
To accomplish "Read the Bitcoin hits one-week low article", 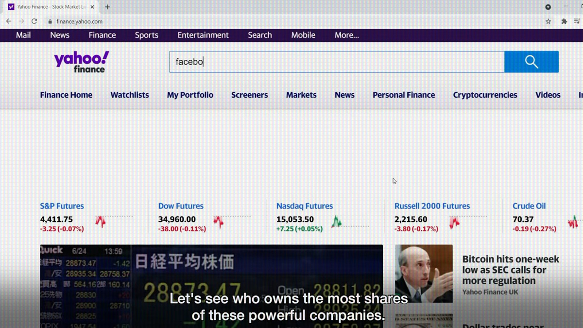I will coord(510,270).
